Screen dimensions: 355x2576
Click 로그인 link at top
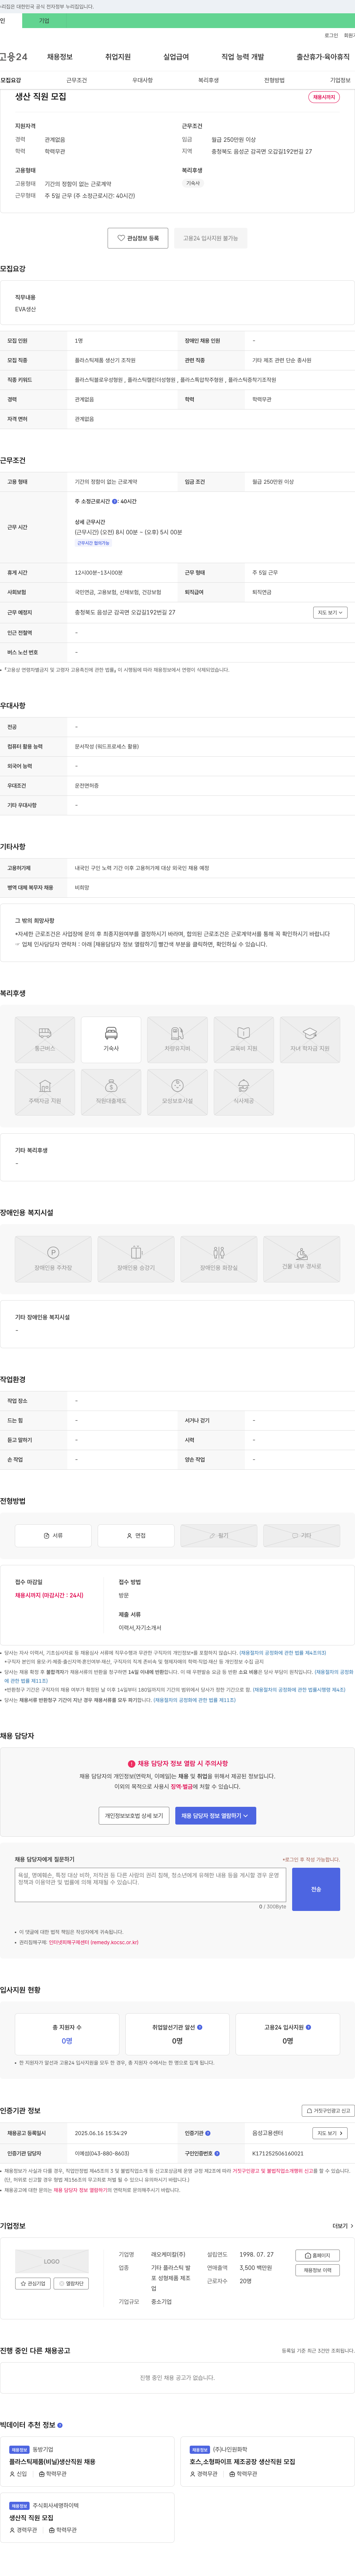(x=331, y=35)
